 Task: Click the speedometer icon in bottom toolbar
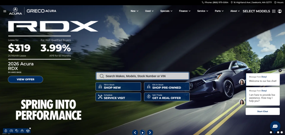pyautogui.click(x=11, y=131)
